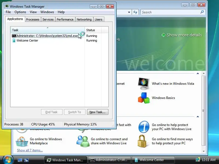The image size is (219, 164).
Task: Click Show more details link
Action: pyautogui.click(x=184, y=35)
